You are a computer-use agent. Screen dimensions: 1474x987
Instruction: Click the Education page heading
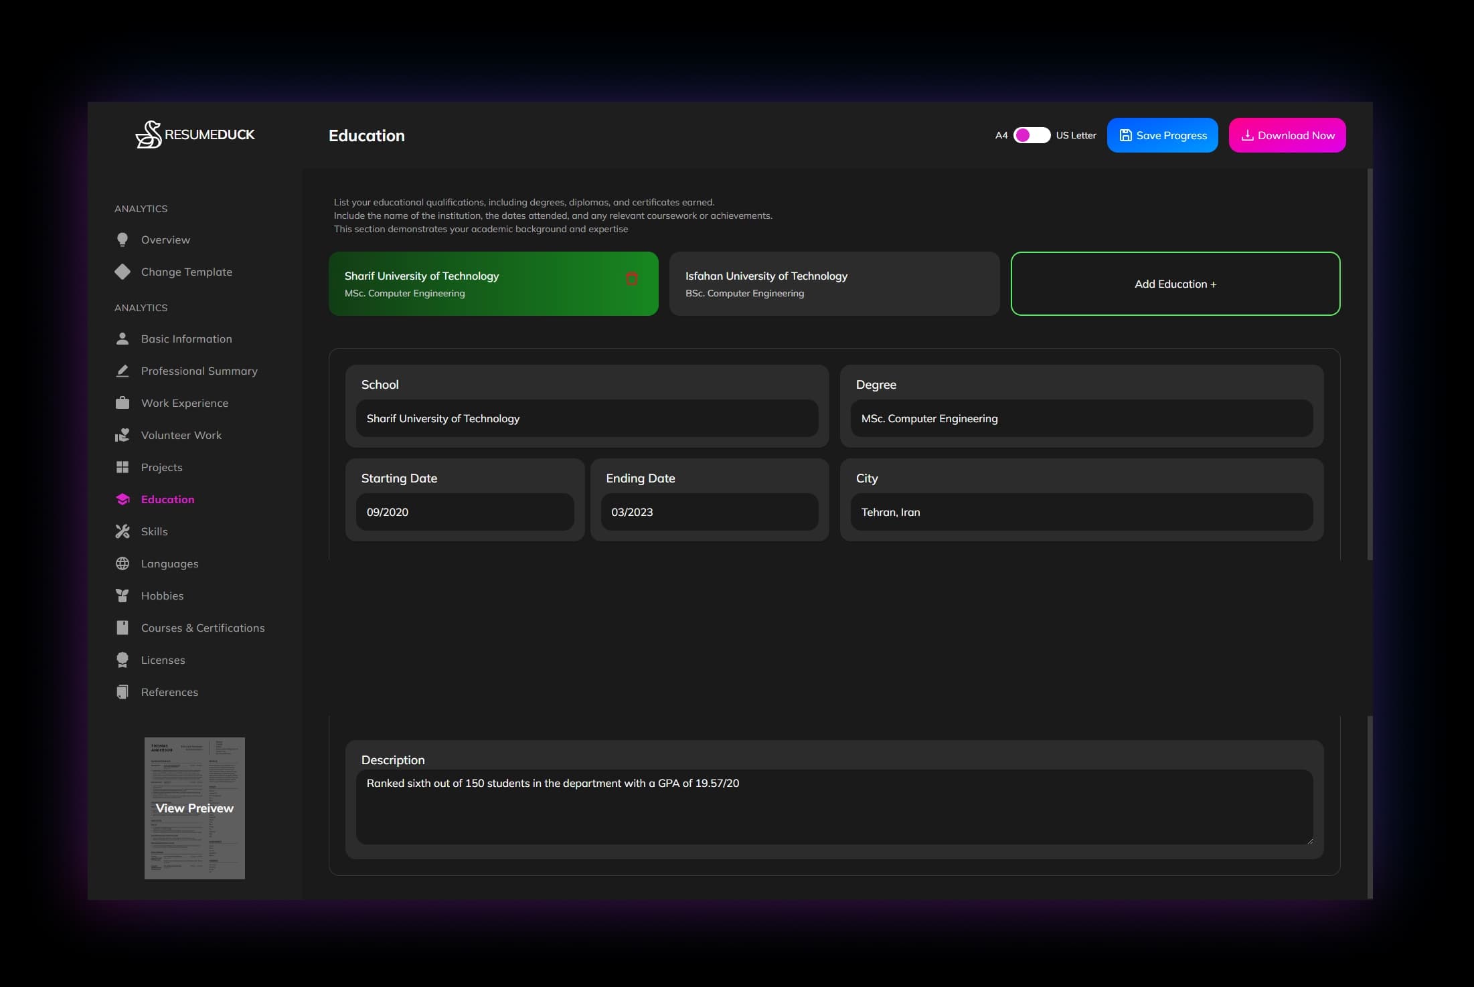click(x=367, y=136)
